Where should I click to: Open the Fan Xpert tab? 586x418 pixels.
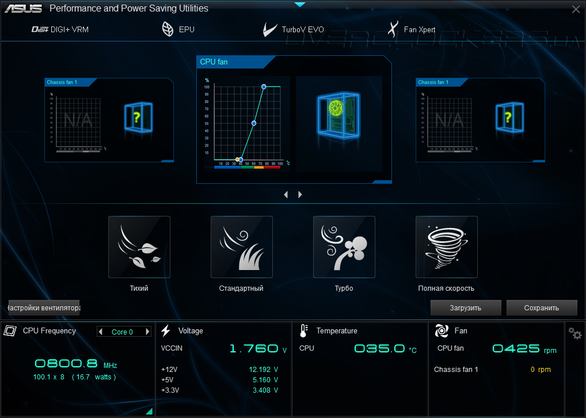[x=412, y=29]
